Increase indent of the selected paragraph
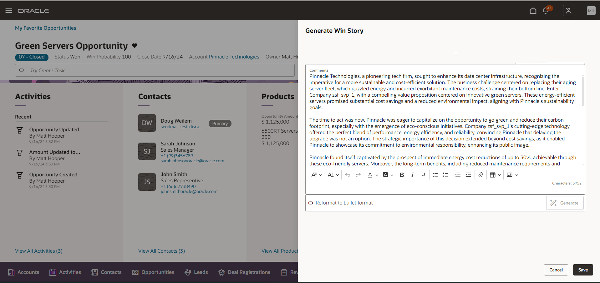This screenshot has height=283, width=600. click(468, 175)
